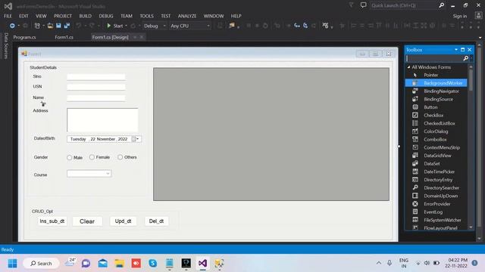
Task: Click the Ins_sub_dt button on the form
Action: tap(52, 221)
